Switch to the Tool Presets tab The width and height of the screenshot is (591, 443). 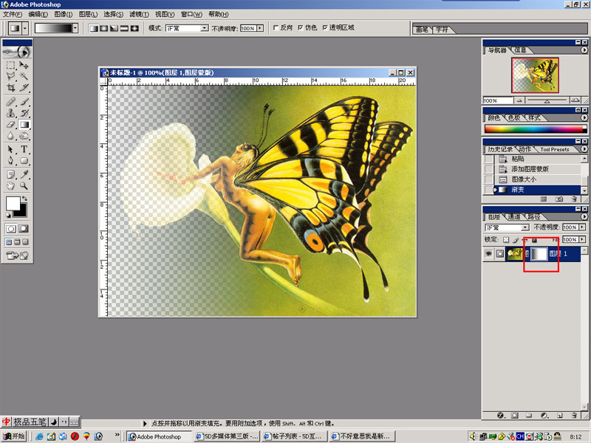tap(555, 150)
